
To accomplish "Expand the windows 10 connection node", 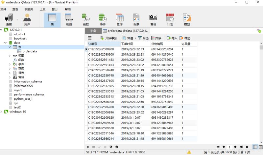I will [1, 112].
